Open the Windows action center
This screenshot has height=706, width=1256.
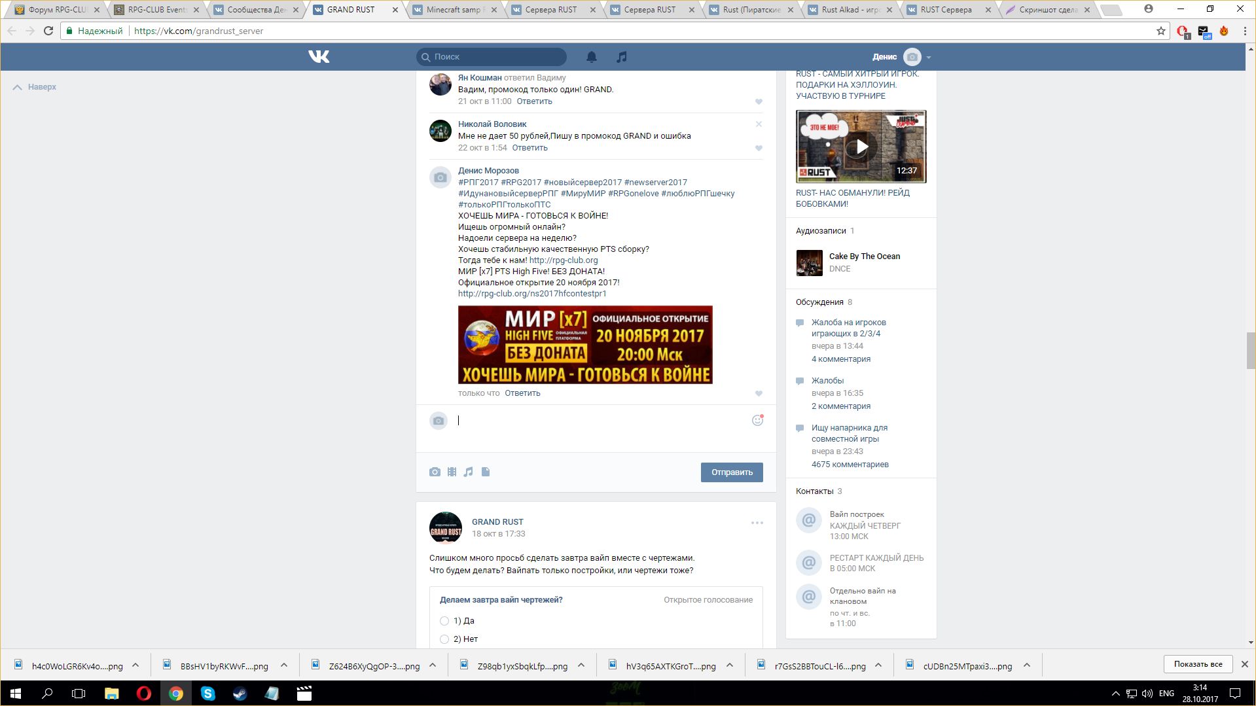[1235, 694]
